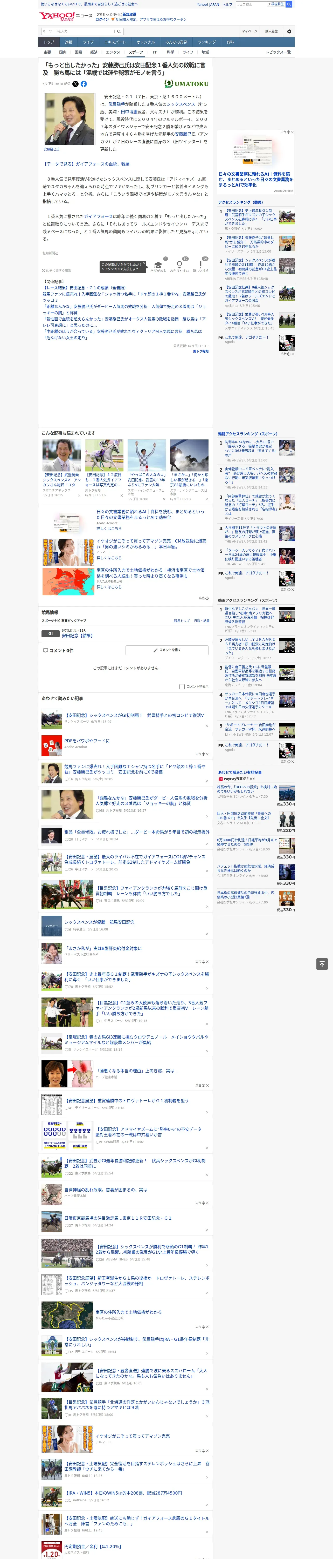This screenshot has height=1559, width=333.
Task: Close the Adobe Acrobat sidebar ad
Action: [x=293, y=132]
